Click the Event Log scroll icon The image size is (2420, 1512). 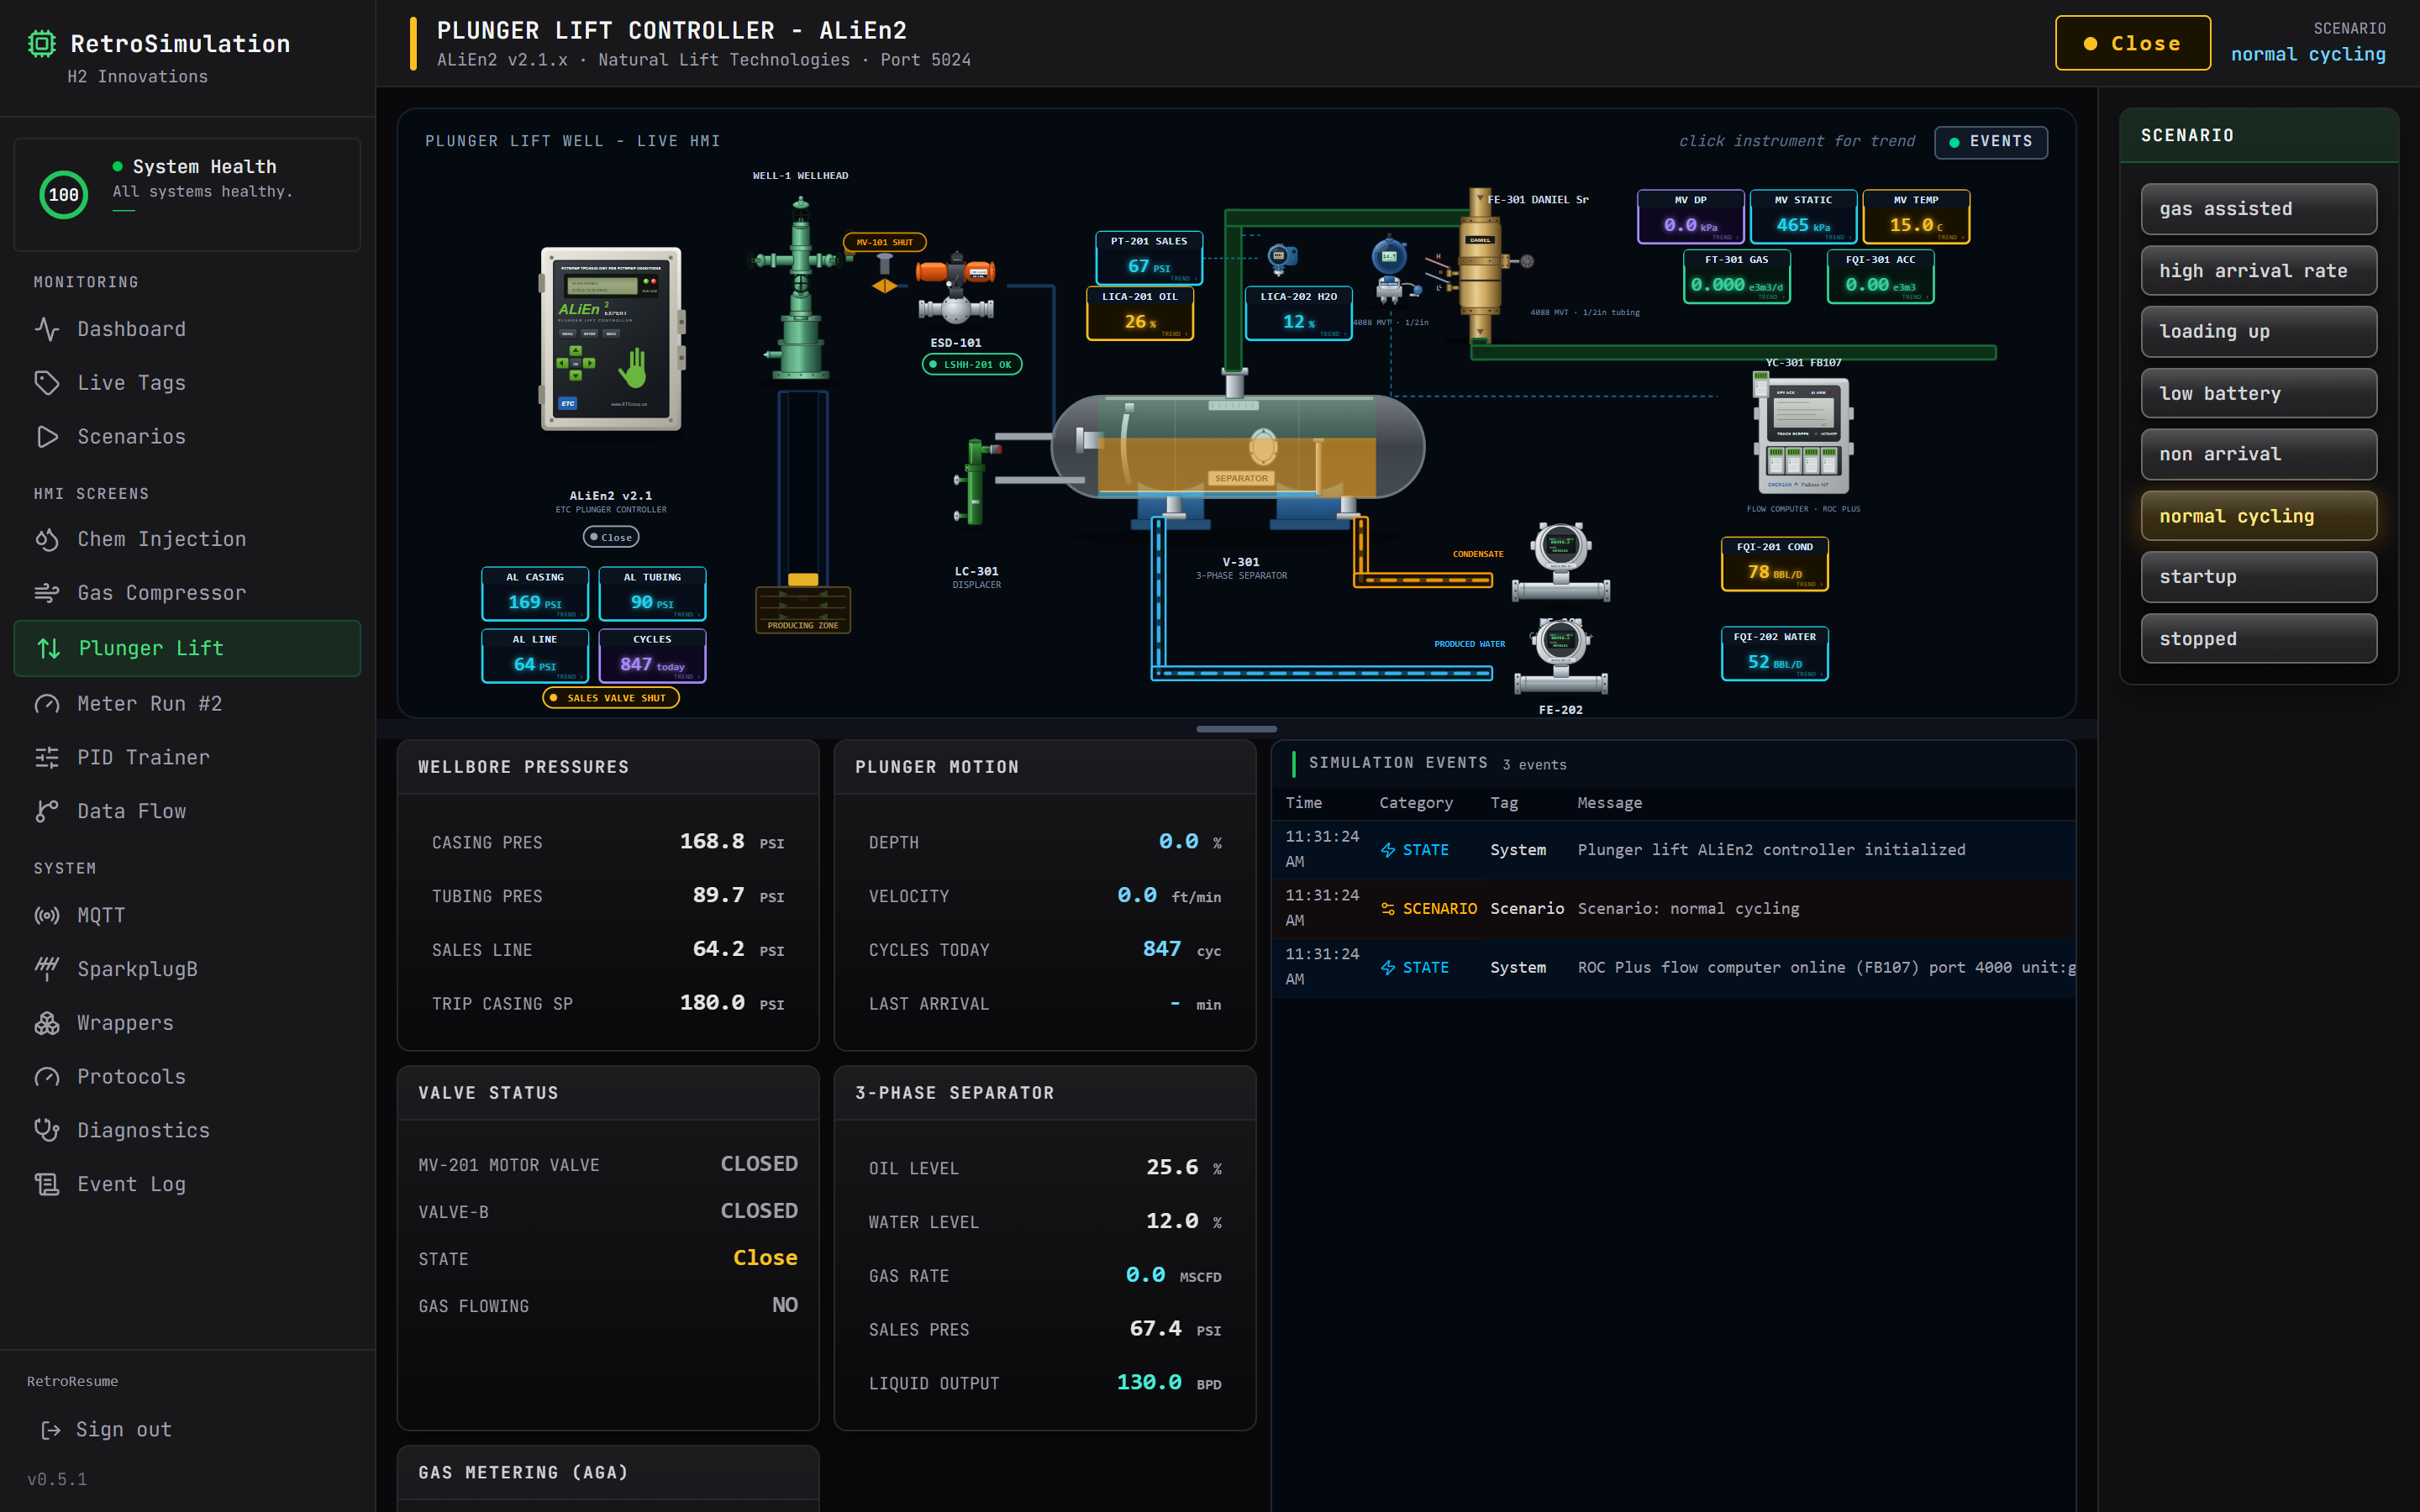47,1184
